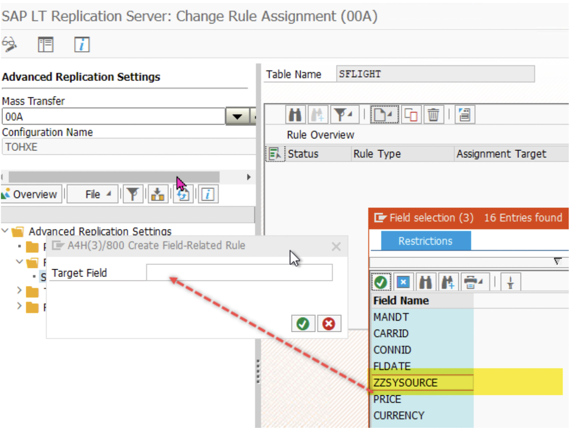The height and width of the screenshot is (433, 572).
Task: Click the Delete trash icon in rule toolbar
Action: [434, 114]
